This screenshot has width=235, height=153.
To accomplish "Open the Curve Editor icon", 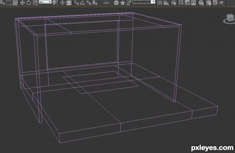I will 187,3.
